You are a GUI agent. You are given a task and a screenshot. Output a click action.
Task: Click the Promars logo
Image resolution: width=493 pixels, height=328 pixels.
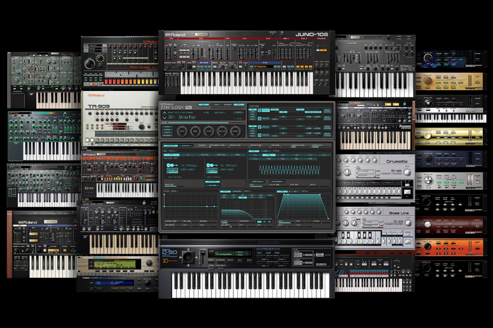(405, 126)
